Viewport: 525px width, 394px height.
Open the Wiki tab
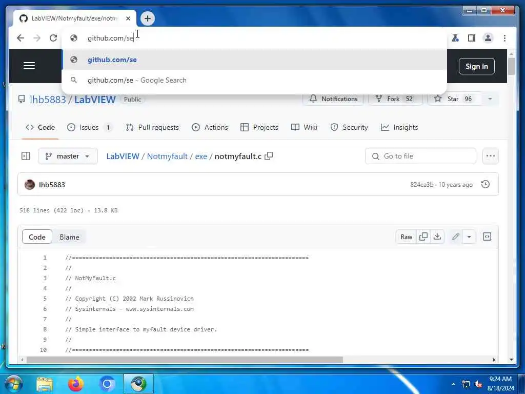305,127
